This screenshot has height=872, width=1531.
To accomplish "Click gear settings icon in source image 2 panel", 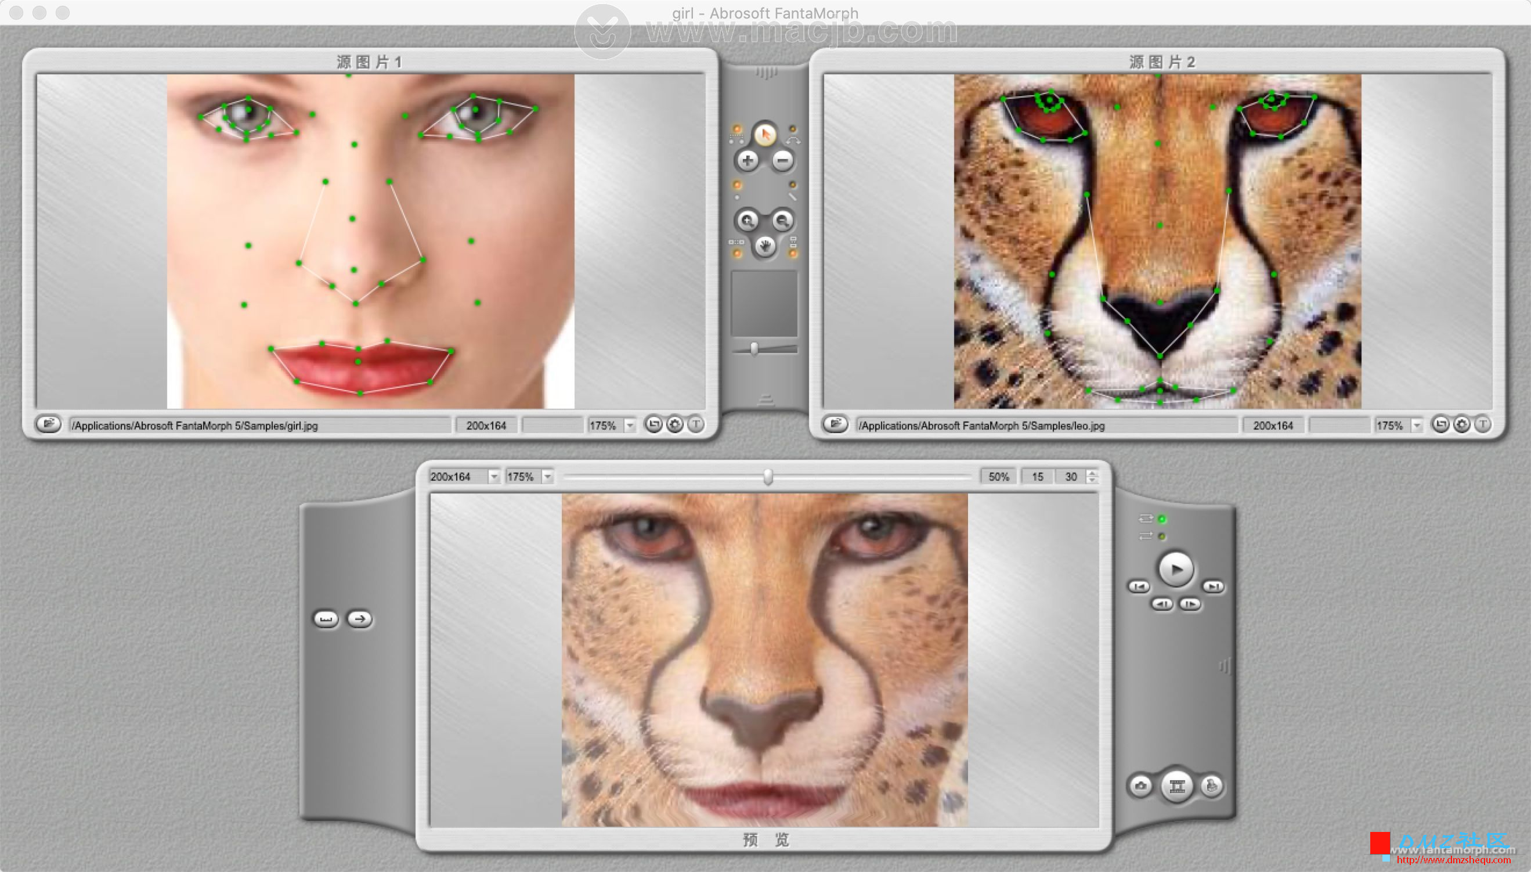I will (x=1461, y=424).
